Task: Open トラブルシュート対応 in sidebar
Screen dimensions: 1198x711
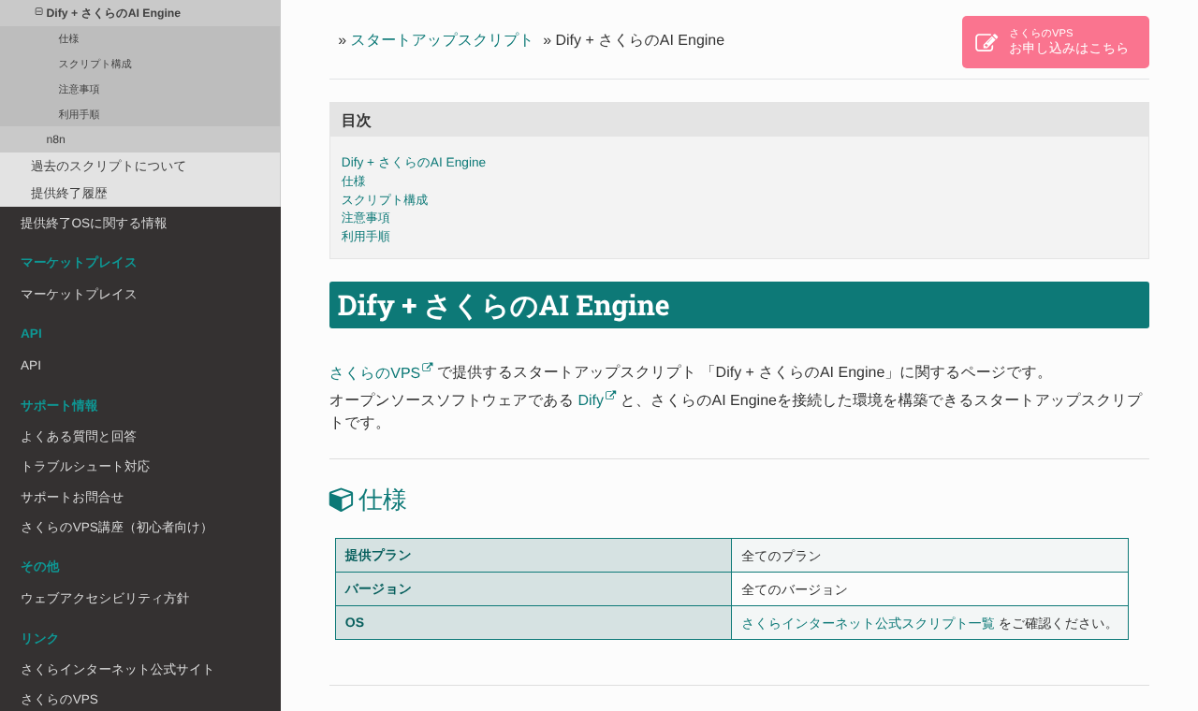Action: 140,466
